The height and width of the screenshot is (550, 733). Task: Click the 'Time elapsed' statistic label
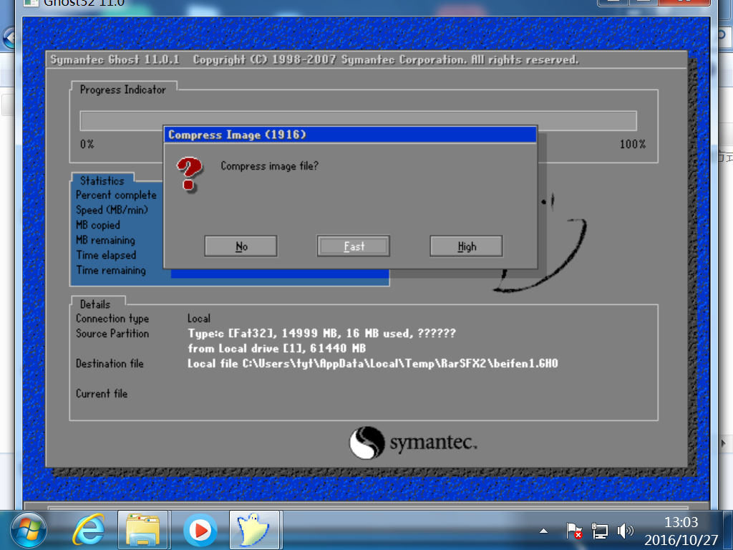click(106, 255)
